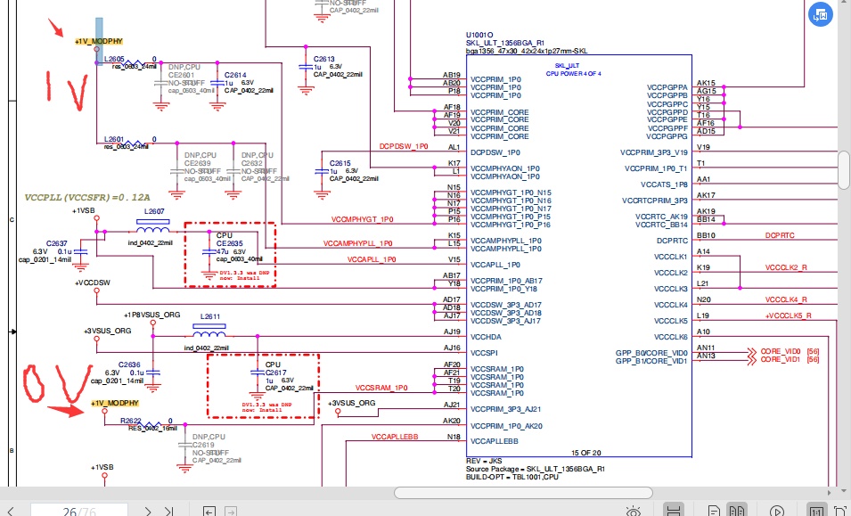Click the C2614 capacitor label
Viewport: 851px width, 516px height.
click(235, 76)
